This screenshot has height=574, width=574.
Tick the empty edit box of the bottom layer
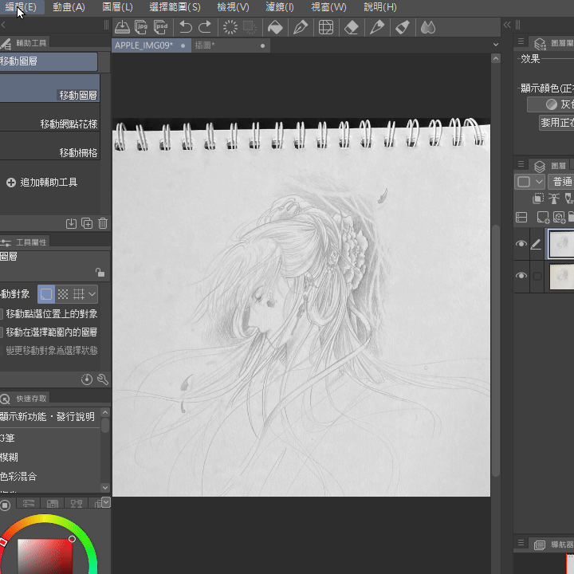pyautogui.click(x=537, y=276)
